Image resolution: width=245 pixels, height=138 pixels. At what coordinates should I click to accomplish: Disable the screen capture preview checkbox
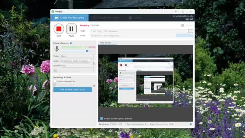point(102,118)
